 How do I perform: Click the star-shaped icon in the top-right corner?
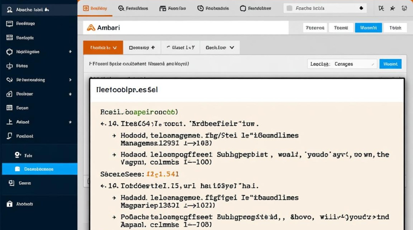392,8
